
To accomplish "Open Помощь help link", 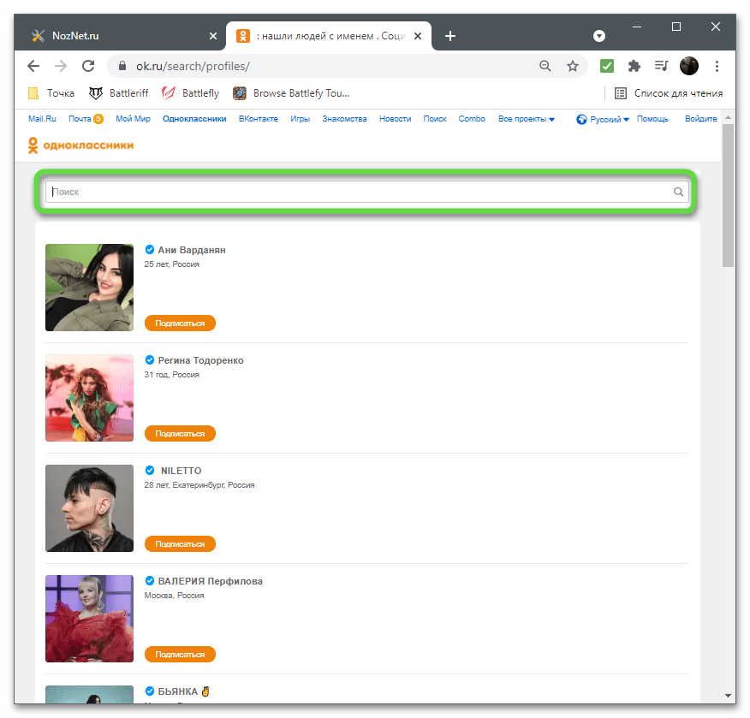I will (652, 119).
